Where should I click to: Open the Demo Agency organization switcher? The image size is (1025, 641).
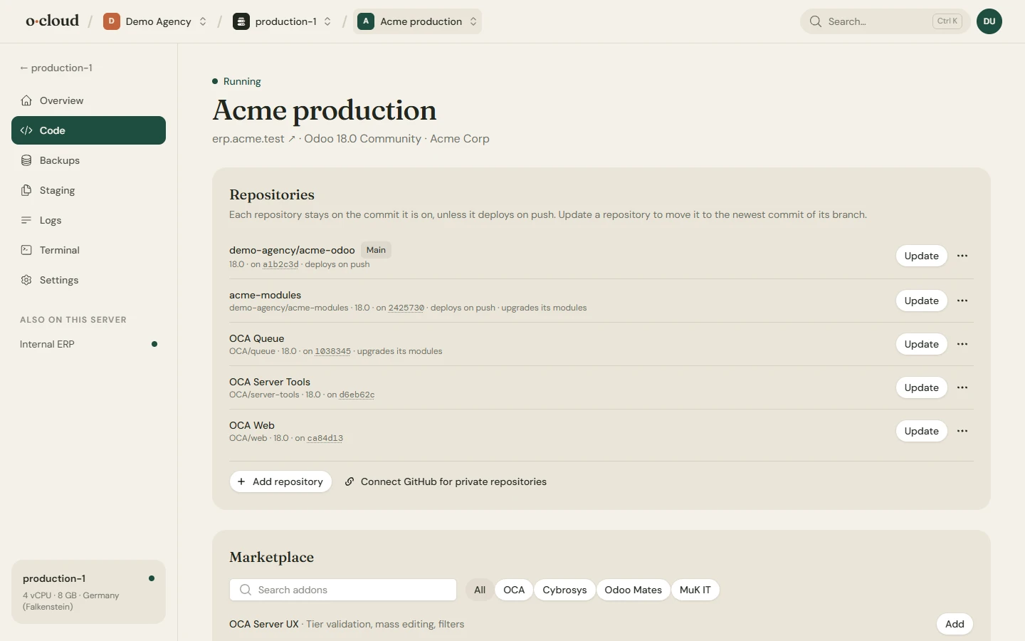click(x=155, y=21)
